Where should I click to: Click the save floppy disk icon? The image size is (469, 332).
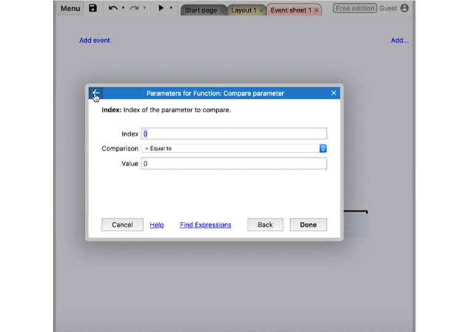[x=93, y=8]
